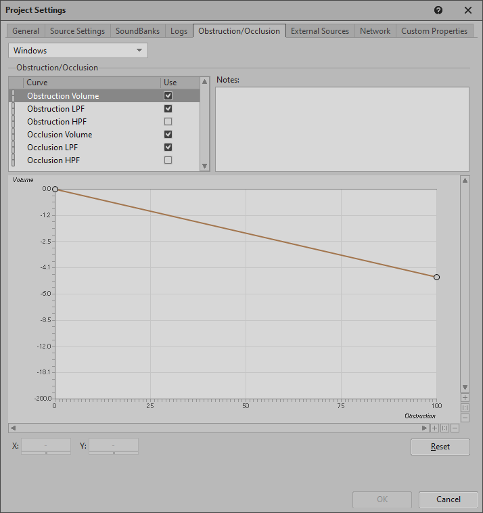The width and height of the screenshot is (483, 513).
Task: Open the External Sources tab
Action: click(319, 31)
